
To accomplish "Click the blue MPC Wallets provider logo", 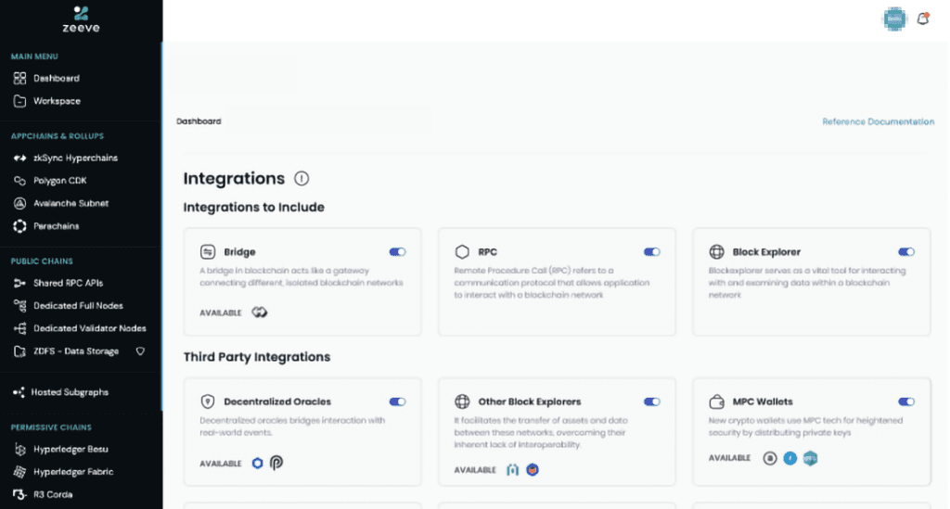I will (790, 458).
